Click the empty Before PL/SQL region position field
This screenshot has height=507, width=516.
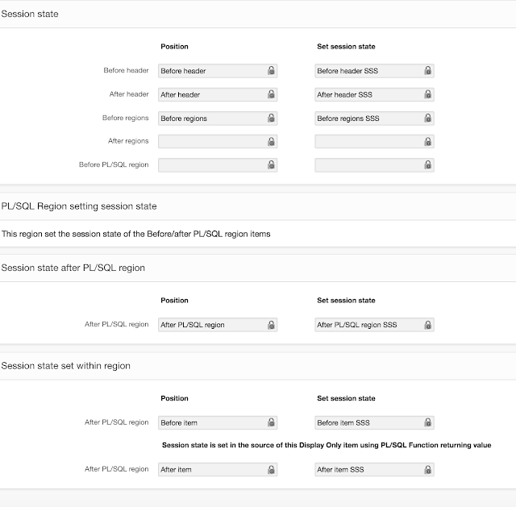click(211, 165)
